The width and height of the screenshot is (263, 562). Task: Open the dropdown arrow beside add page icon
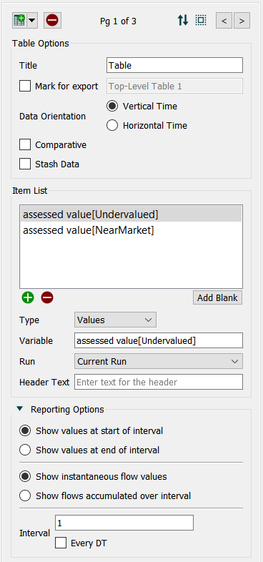coord(32,21)
